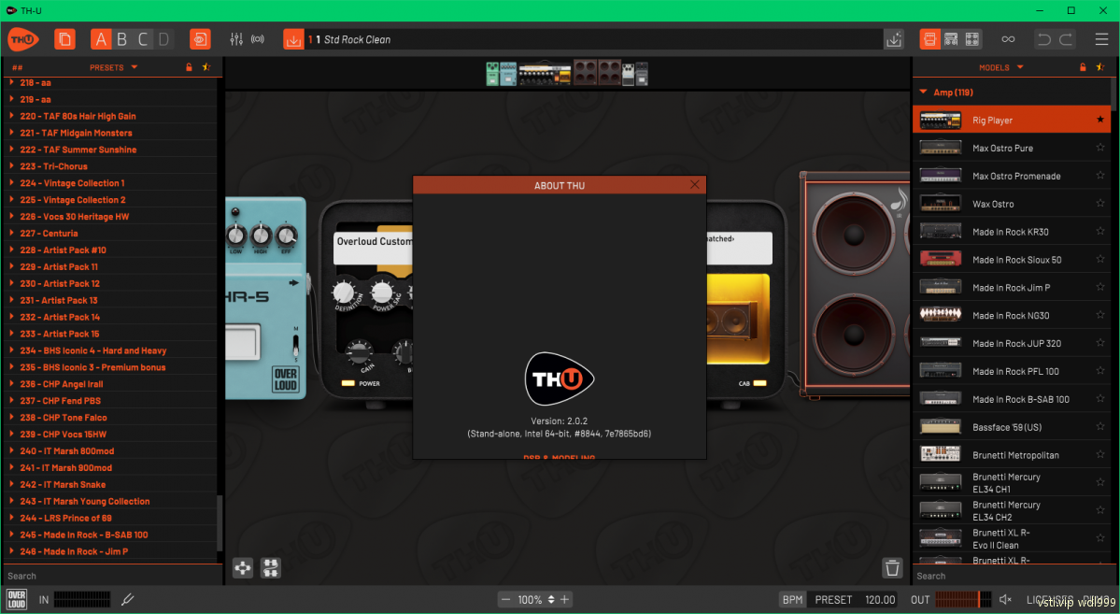The height and width of the screenshot is (614, 1120).
Task: Select variation C
Action: click(143, 39)
